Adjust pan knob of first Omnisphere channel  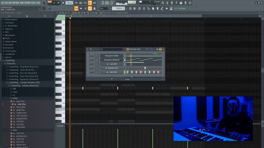tap(90, 56)
